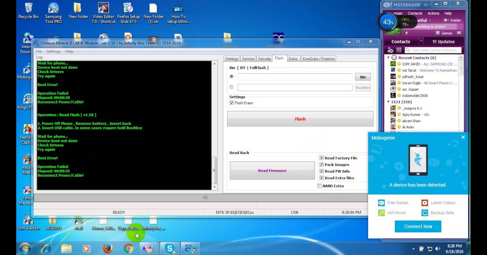Close the Mobogenie popup
Image resolution: width=487 pixels, height=255 pixels.
(x=463, y=137)
